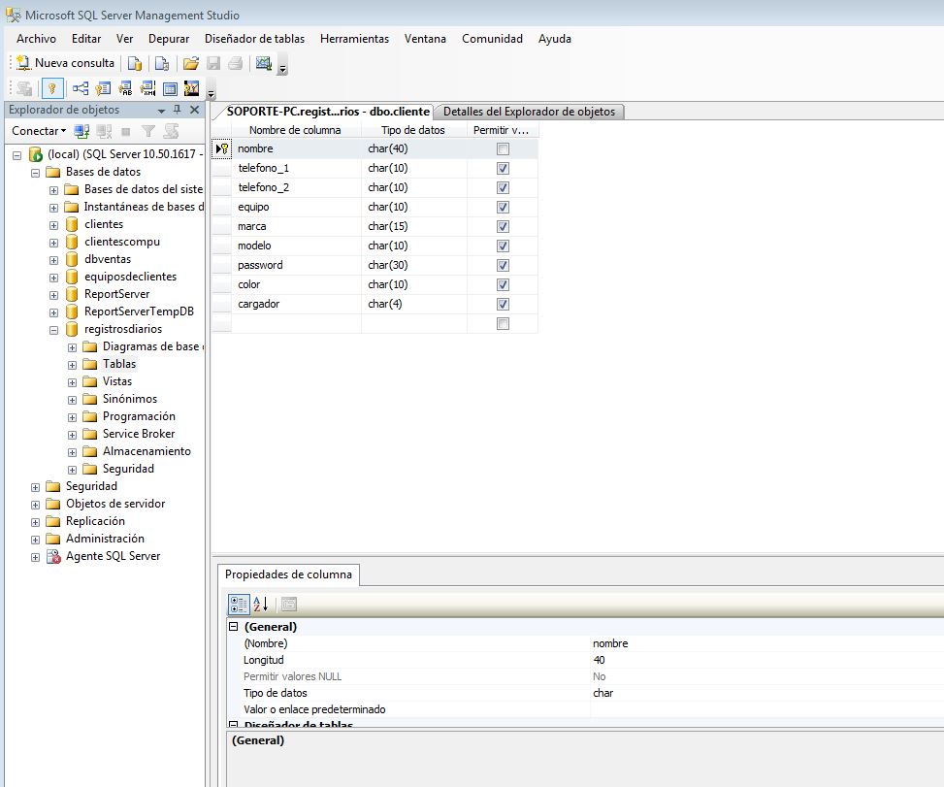Open the Manage Spatial Indexes icon
Image resolution: width=944 pixels, height=787 pixels.
click(x=191, y=88)
